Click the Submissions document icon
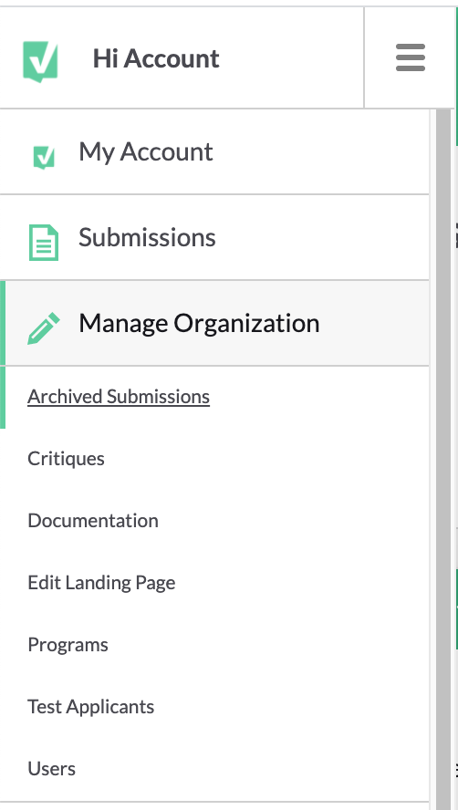Image resolution: width=458 pixels, height=810 pixels. (44, 243)
